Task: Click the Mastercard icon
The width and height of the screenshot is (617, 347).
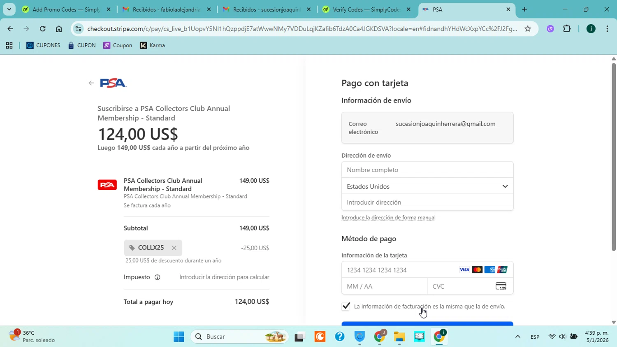Action: (x=477, y=270)
